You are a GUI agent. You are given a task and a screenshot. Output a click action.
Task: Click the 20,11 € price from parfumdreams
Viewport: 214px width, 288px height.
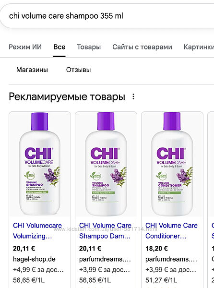tap(90, 249)
